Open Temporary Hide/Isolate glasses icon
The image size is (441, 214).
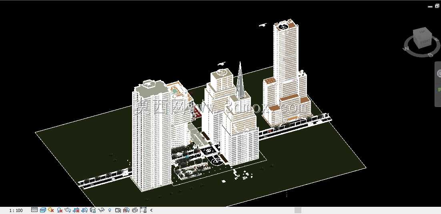[101, 210]
